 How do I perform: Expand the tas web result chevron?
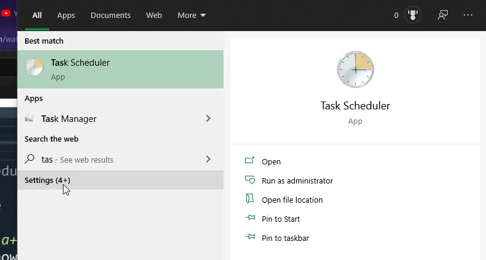click(209, 159)
